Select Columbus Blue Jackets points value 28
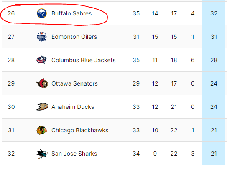This screenshot has width=227, height=169. point(214,60)
